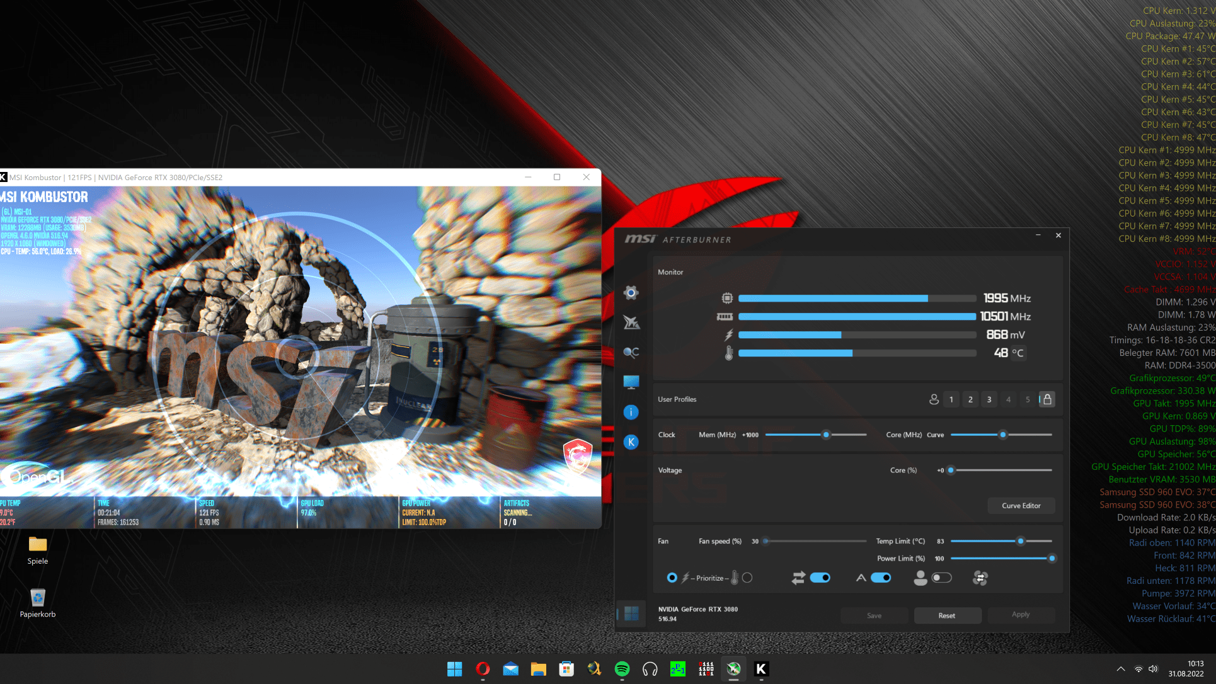
Task: Open the Windows Start menu
Action: click(x=454, y=669)
